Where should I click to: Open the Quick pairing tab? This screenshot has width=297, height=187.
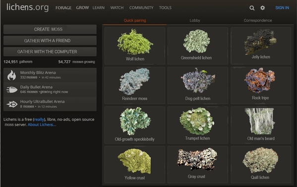[135, 20]
